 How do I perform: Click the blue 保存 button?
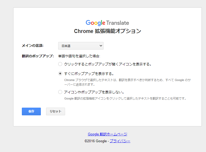pyautogui.click(x=31, y=111)
